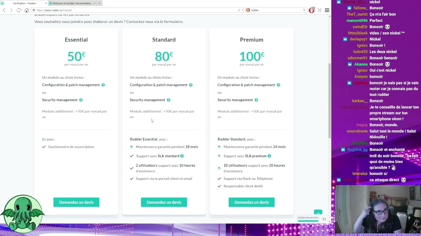Screen dimensions: 421x236
Task: Open the uBlock shield extension icon
Action: pos(312,10)
